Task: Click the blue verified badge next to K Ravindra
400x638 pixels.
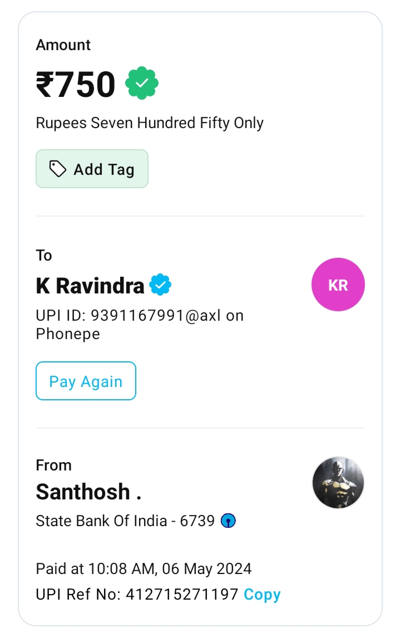Action: [x=160, y=285]
